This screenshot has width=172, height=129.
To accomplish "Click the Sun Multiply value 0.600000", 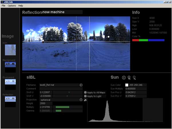I will click(x=136, y=89).
